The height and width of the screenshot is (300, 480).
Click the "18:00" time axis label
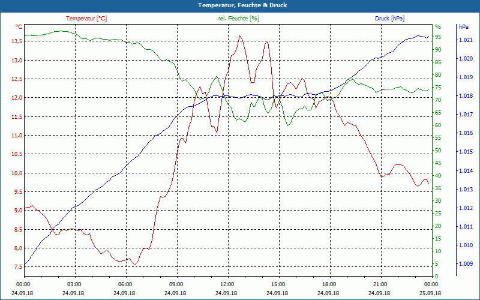328,284
